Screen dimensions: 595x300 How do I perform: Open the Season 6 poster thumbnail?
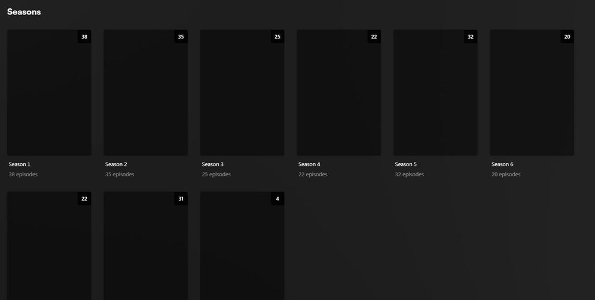(532, 93)
